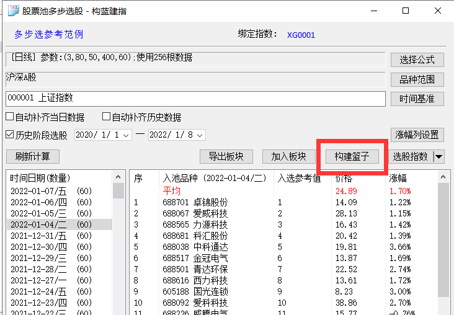Select stock 688616 西力科技
Screen dimensions: 454x315
284,280
